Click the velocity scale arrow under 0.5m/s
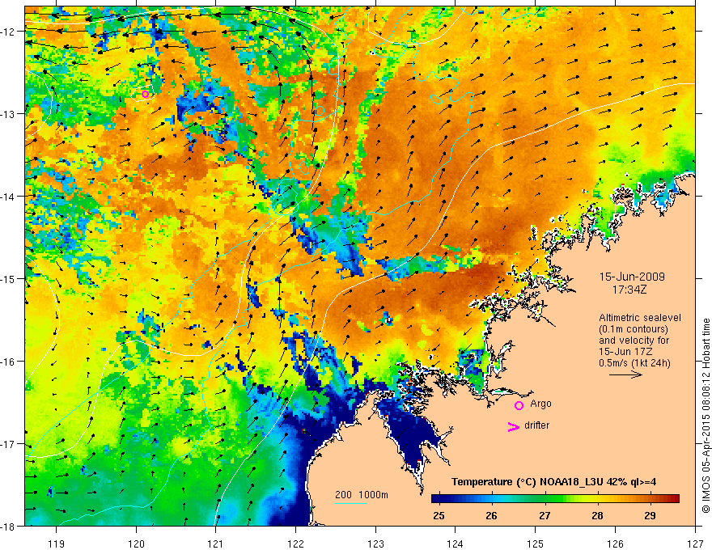The image size is (712, 550). point(625,374)
